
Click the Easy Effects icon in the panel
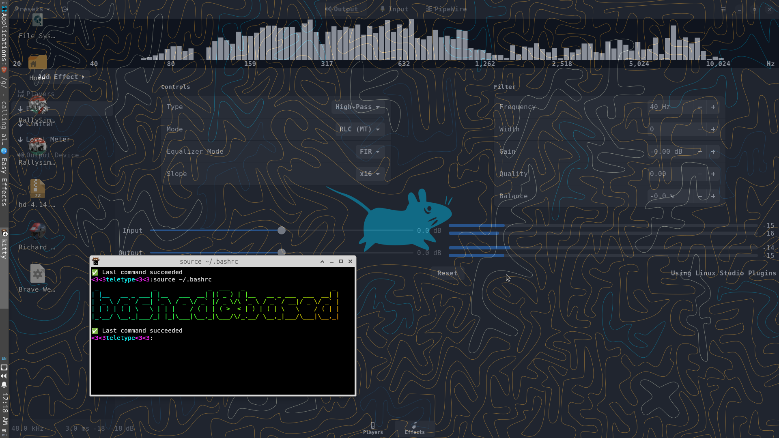(x=4, y=151)
